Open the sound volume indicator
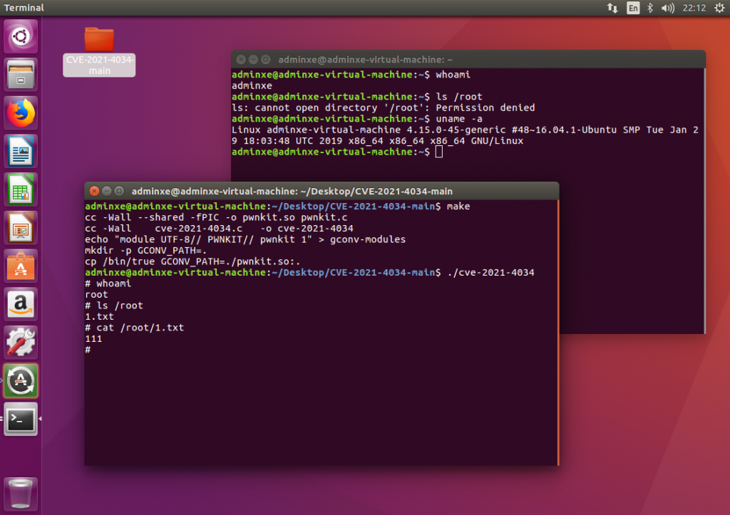Viewport: 730px width, 515px height. click(667, 8)
